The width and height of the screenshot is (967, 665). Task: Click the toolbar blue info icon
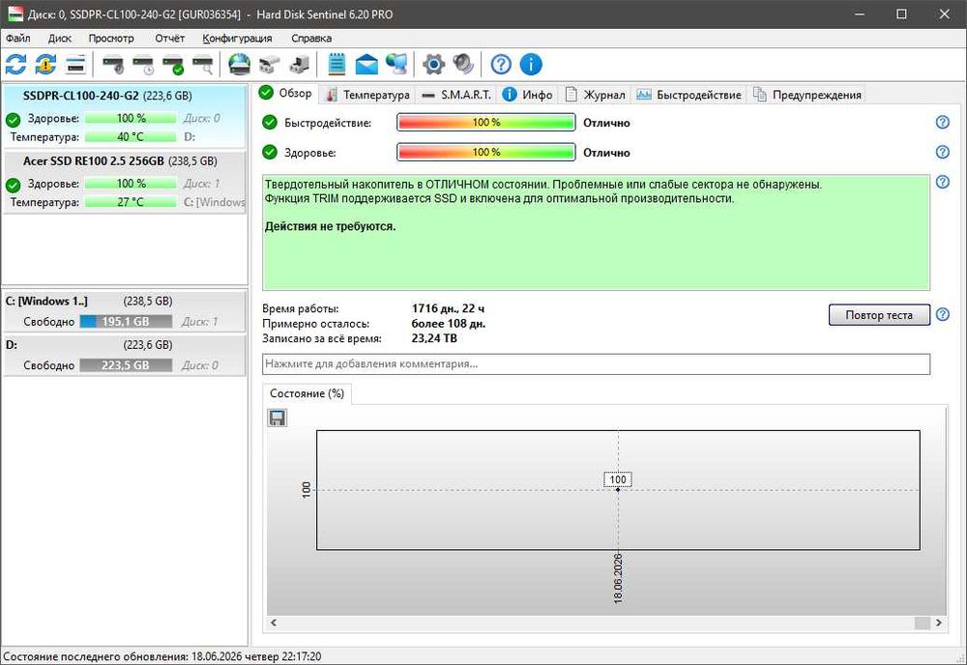(x=531, y=64)
